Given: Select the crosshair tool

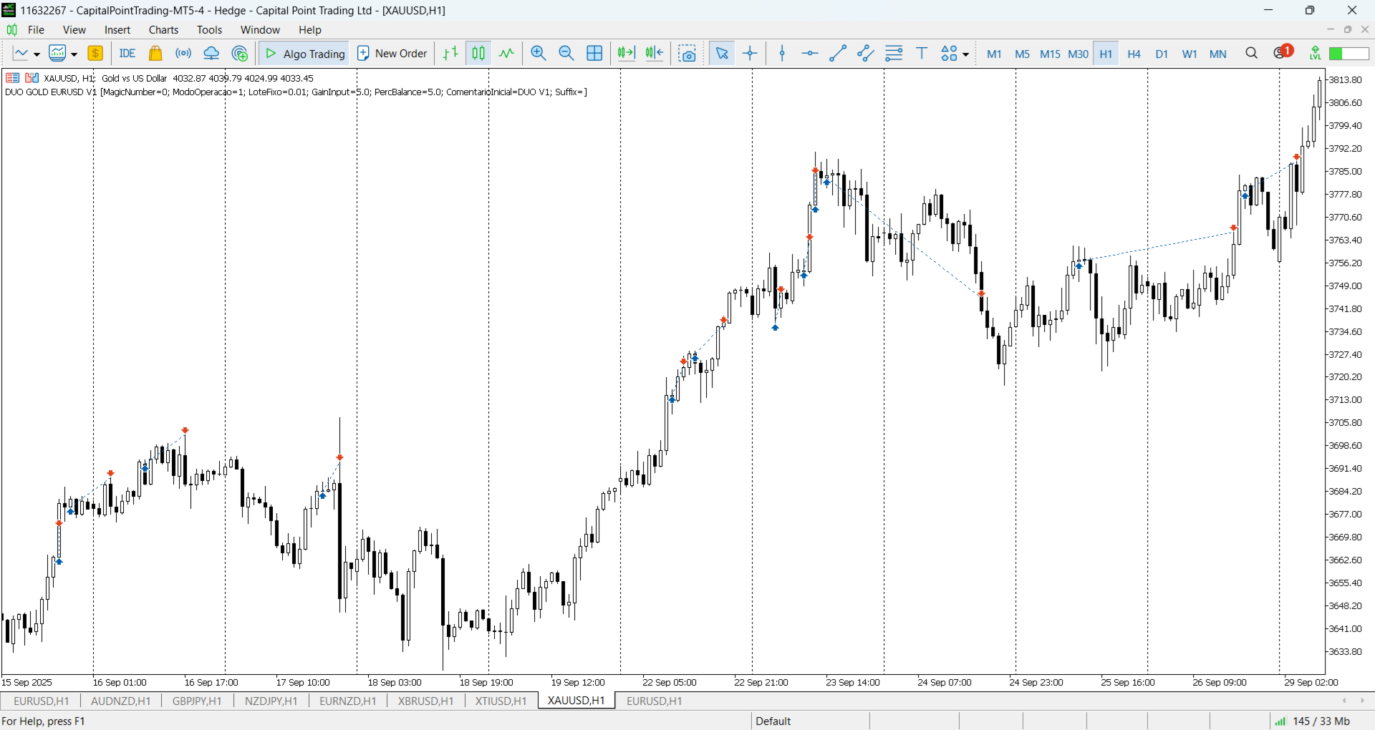Looking at the screenshot, I should point(750,54).
